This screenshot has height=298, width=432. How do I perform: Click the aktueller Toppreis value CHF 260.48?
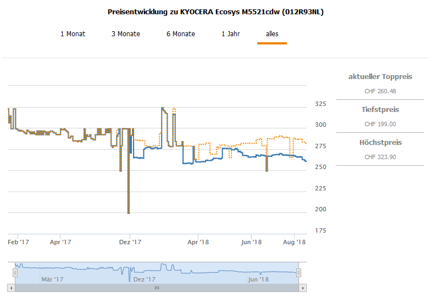(380, 91)
